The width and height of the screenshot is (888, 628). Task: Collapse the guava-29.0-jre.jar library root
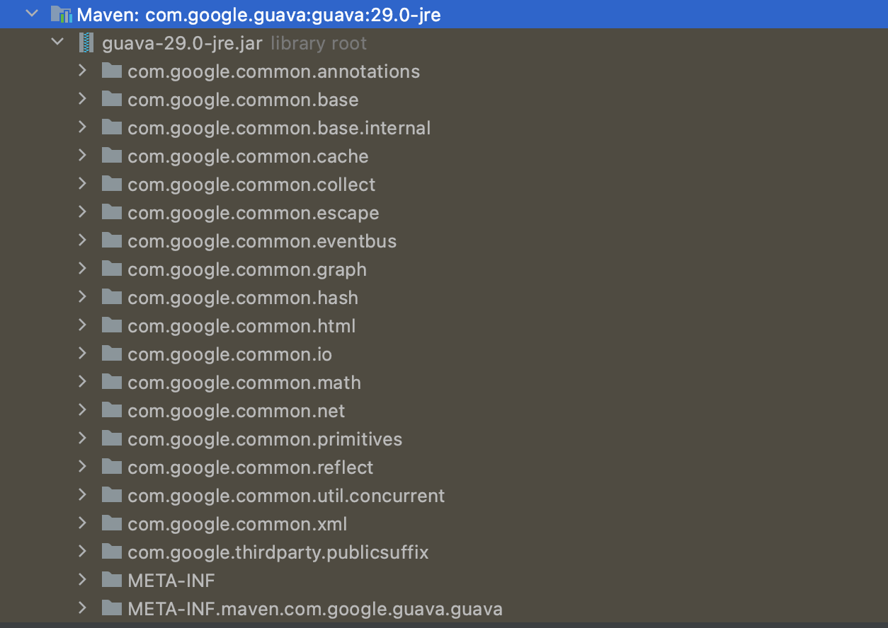tap(57, 42)
